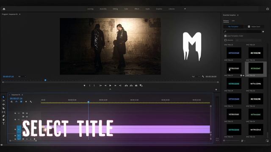
Task: Enable Libraries checkbox
Action: [225, 40]
